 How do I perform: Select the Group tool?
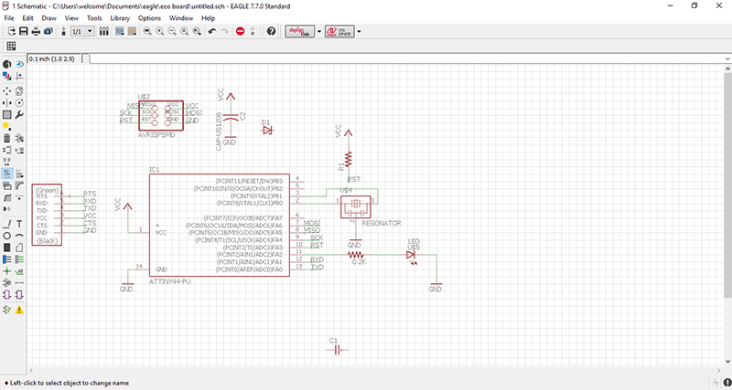tap(7, 114)
